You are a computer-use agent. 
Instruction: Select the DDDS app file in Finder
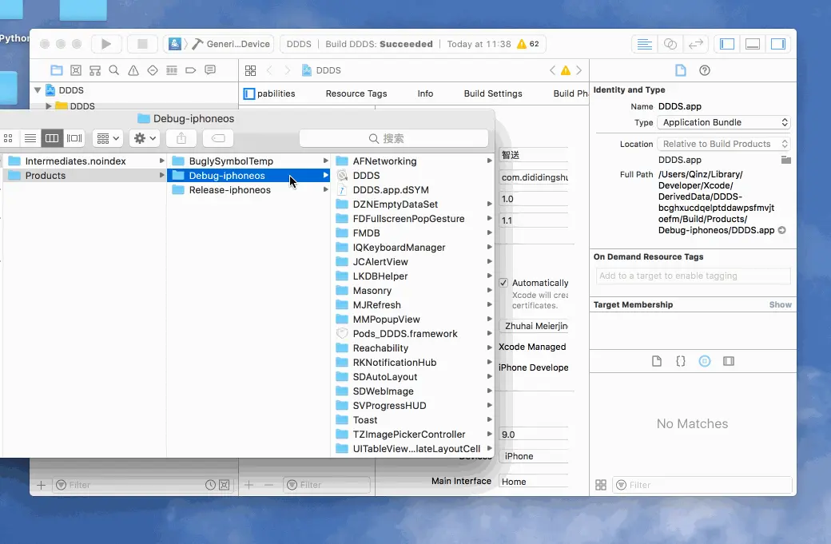[412, 175]
